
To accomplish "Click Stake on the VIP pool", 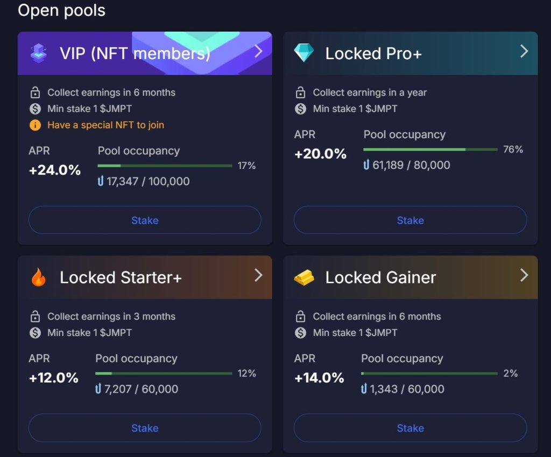I will point(145,220).
